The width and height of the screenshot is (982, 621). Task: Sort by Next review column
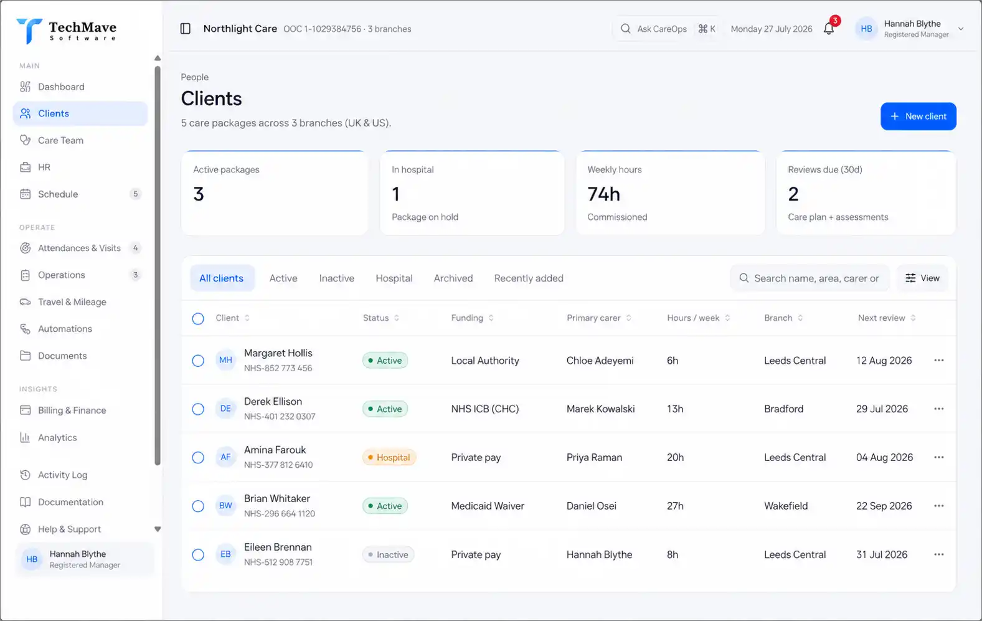(x=887, y=318)
